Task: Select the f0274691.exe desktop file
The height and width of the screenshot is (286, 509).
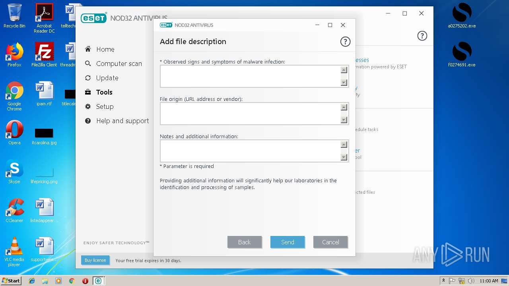Action: pyautogui.click(x=462, y=55)
